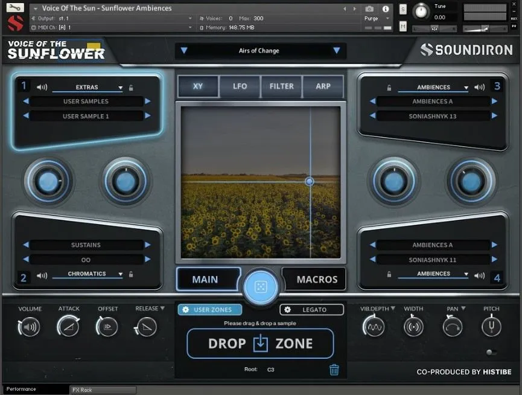Click the DROP ZONE sample area

(x=260, y=344)
